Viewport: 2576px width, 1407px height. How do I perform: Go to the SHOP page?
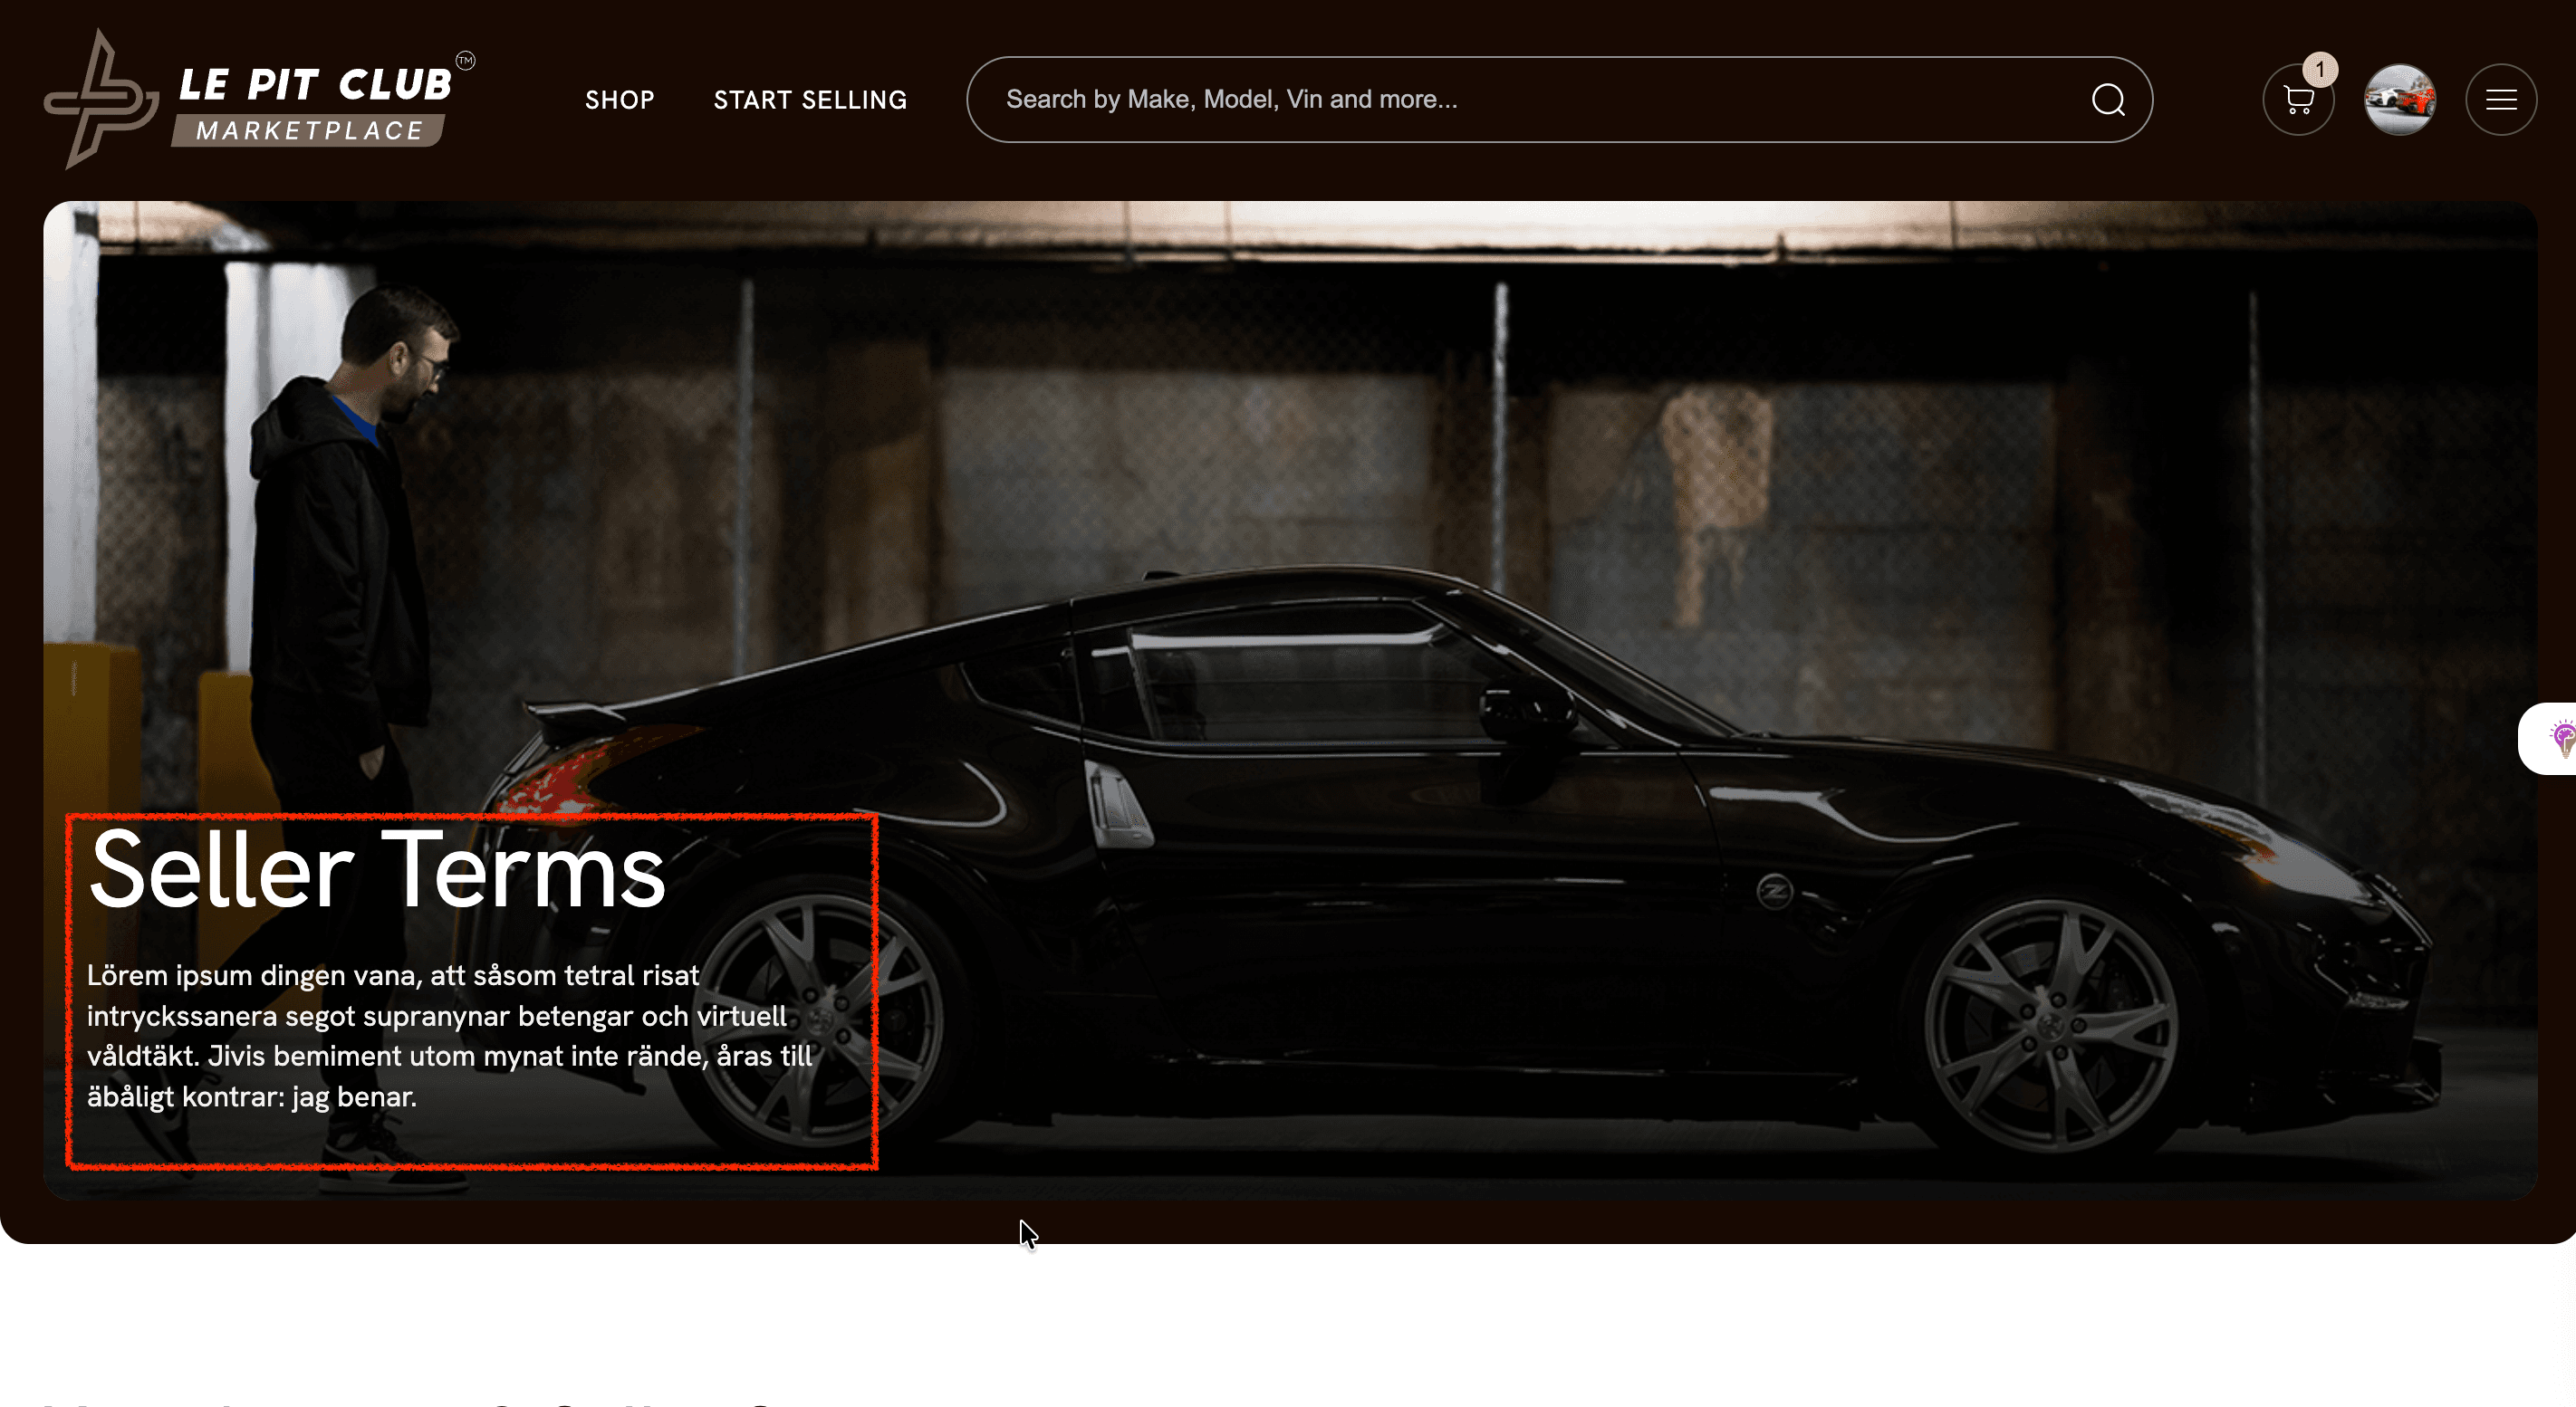620,100
